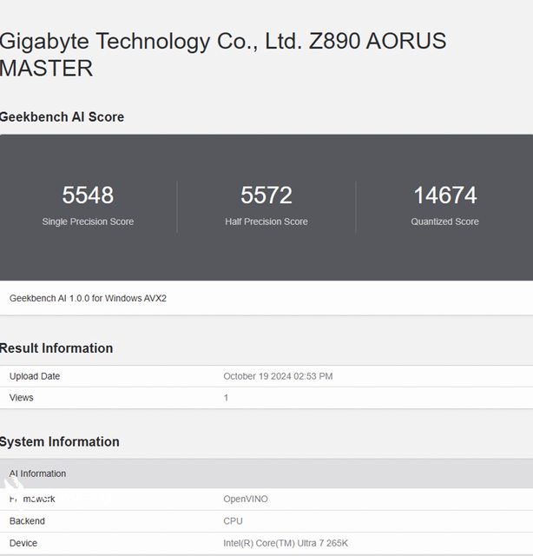Select the October 19 2024 upload timestamp
This screenshot has width=533, height=556.
tap(278, 376)
